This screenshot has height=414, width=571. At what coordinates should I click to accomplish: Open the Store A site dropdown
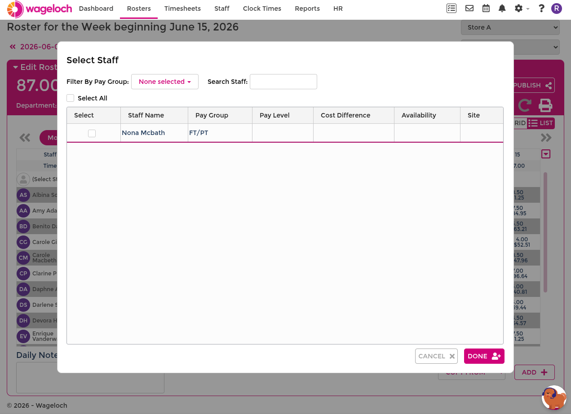coord(510,27)
